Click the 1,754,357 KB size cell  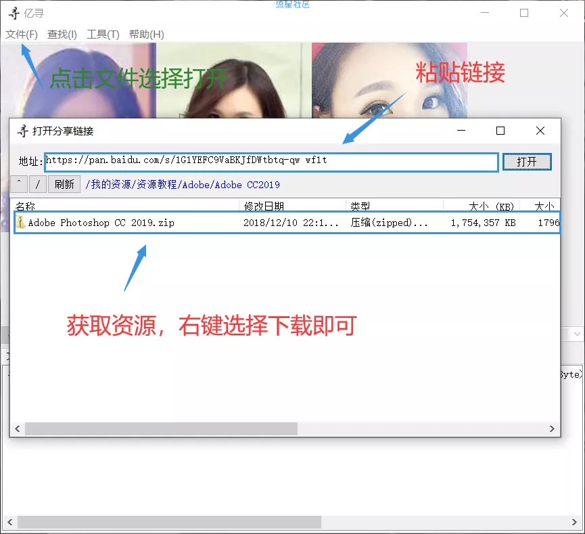483,223
